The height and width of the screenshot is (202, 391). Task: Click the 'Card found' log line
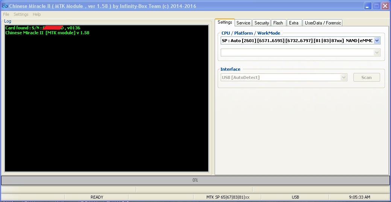click(42, 28)
